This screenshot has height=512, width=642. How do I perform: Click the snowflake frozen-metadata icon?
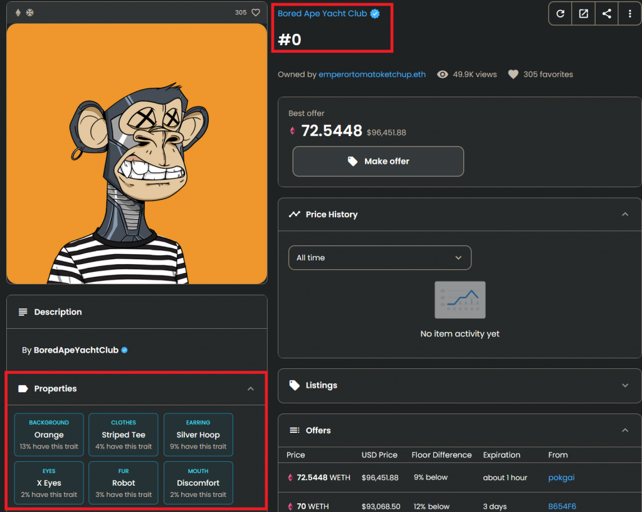(x=30, y=13)
